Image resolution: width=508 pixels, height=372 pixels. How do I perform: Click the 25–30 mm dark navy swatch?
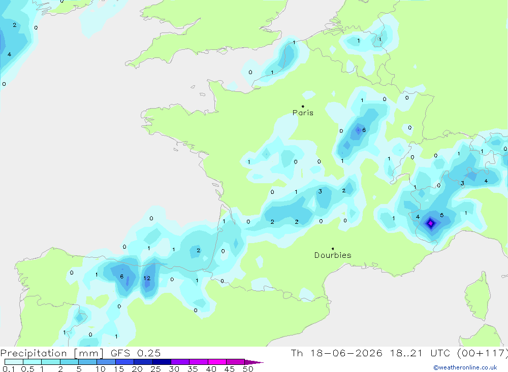(x=162, y=362)
